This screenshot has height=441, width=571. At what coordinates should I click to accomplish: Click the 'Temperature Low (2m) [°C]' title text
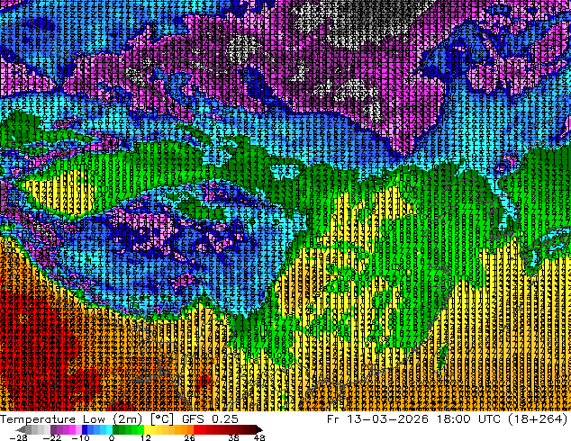click(86, 419)
